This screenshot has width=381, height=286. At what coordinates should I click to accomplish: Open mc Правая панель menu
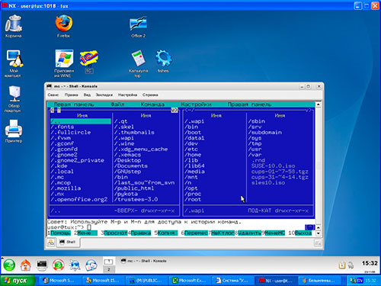pos(249,104)
